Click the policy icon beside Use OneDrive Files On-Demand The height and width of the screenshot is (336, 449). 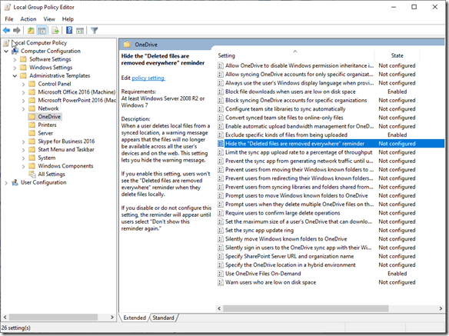(x=221, y=274)
